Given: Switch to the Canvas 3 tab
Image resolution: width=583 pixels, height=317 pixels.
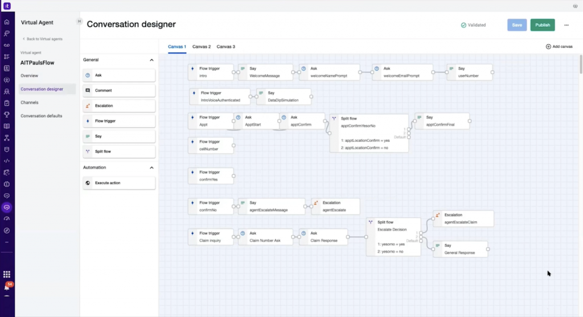Looking at the screenshot, I should coord(226,47).
